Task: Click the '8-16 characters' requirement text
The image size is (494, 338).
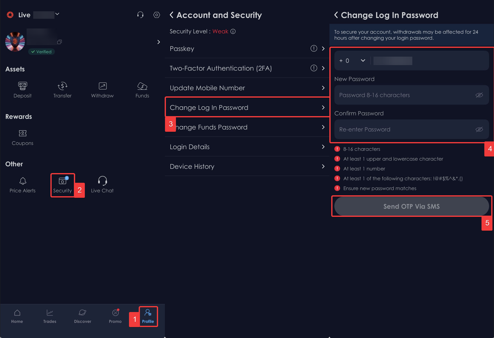Action: [x=362, y=149]
